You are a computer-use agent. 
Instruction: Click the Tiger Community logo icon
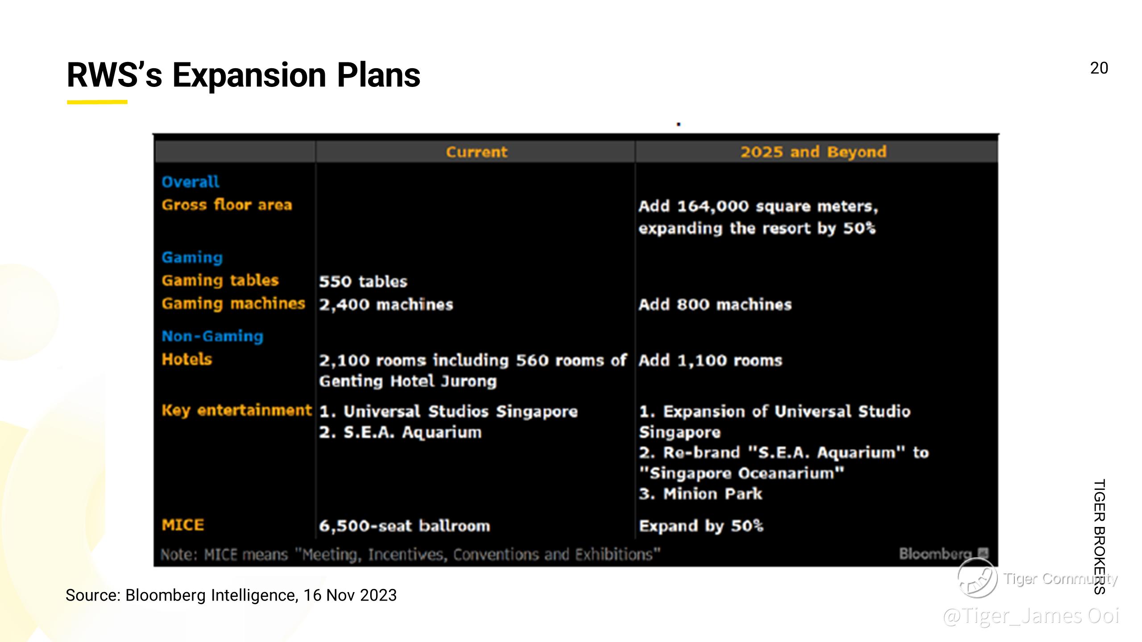(x=977, y=578)
